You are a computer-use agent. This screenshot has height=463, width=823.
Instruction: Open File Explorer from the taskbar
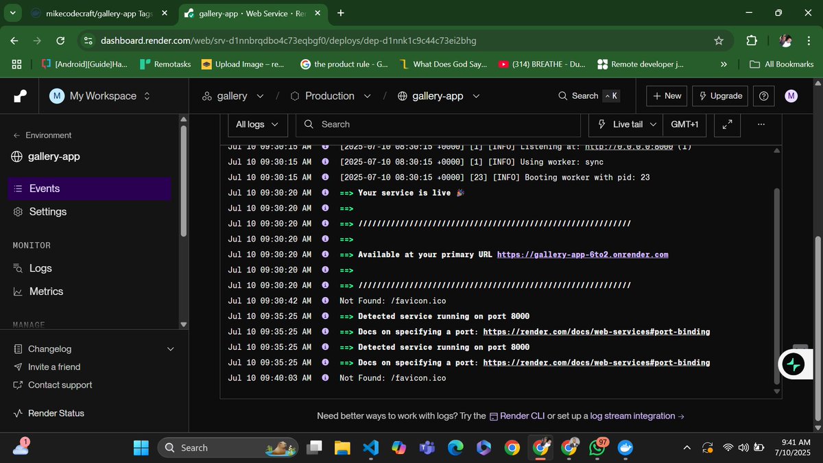pyautogui.click(x=342, y=448)
